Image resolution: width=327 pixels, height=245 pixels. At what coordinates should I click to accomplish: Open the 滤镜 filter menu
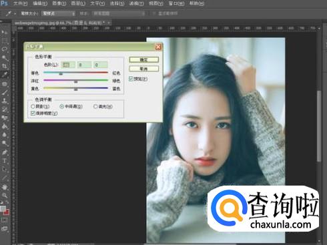[x=136, y=3]
